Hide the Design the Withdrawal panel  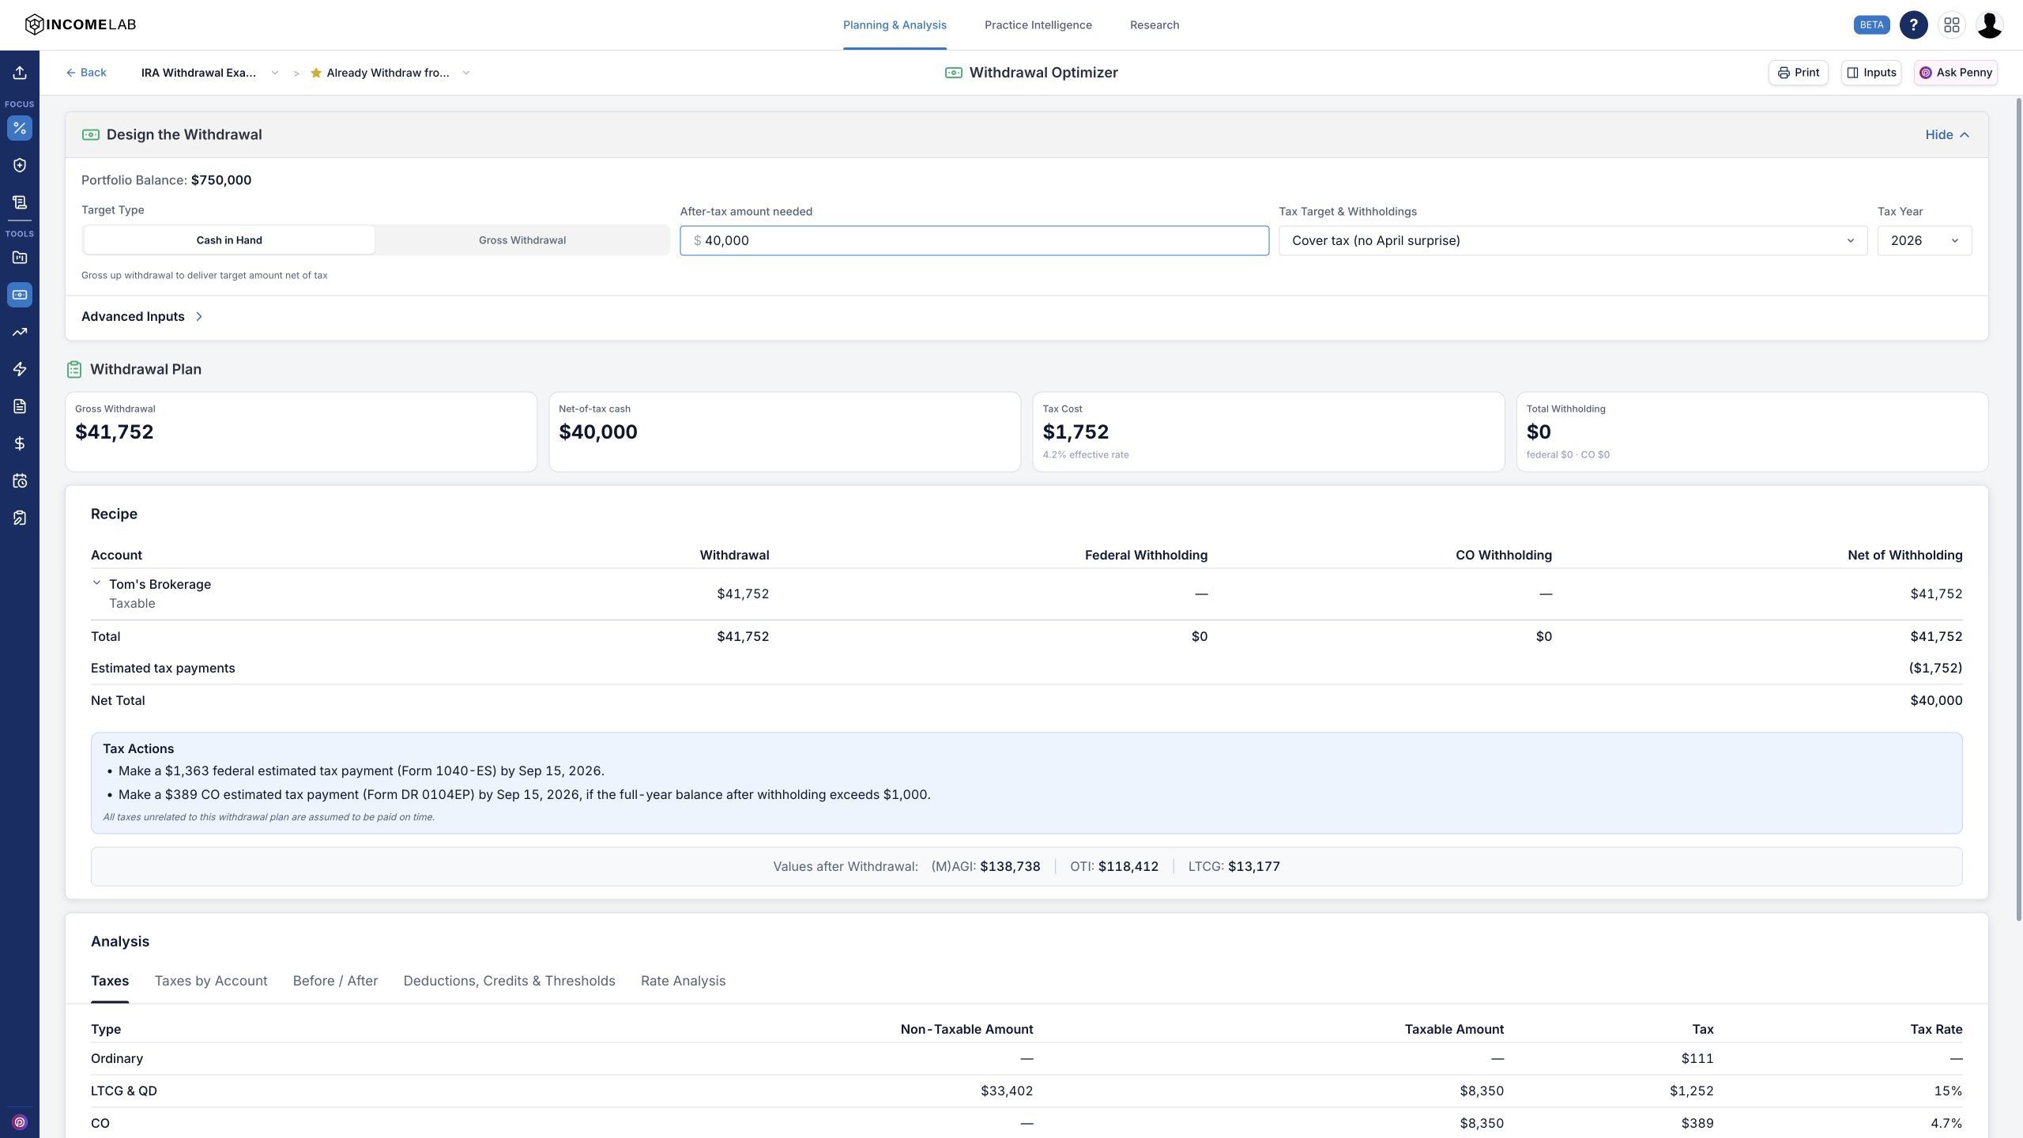coord(1947,134)
